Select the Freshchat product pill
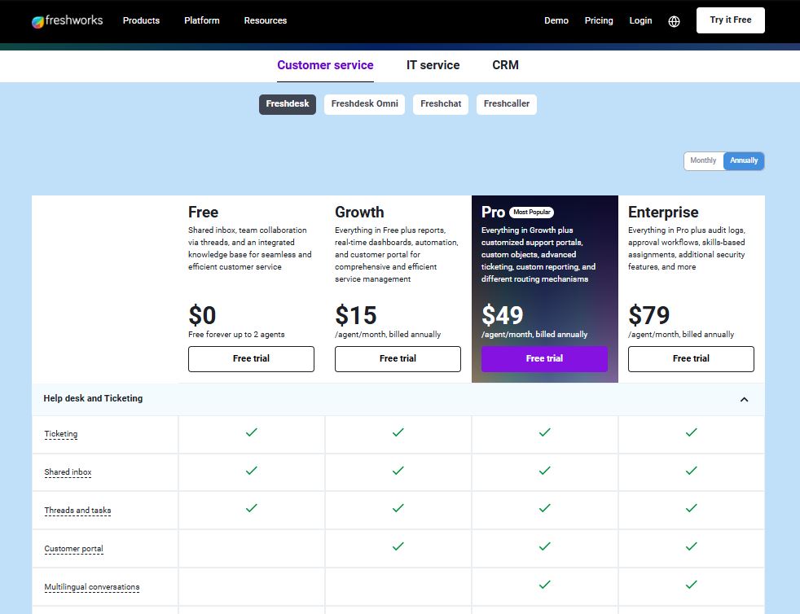This screenshot has width=800, height=614. click(x=440, y=104)
